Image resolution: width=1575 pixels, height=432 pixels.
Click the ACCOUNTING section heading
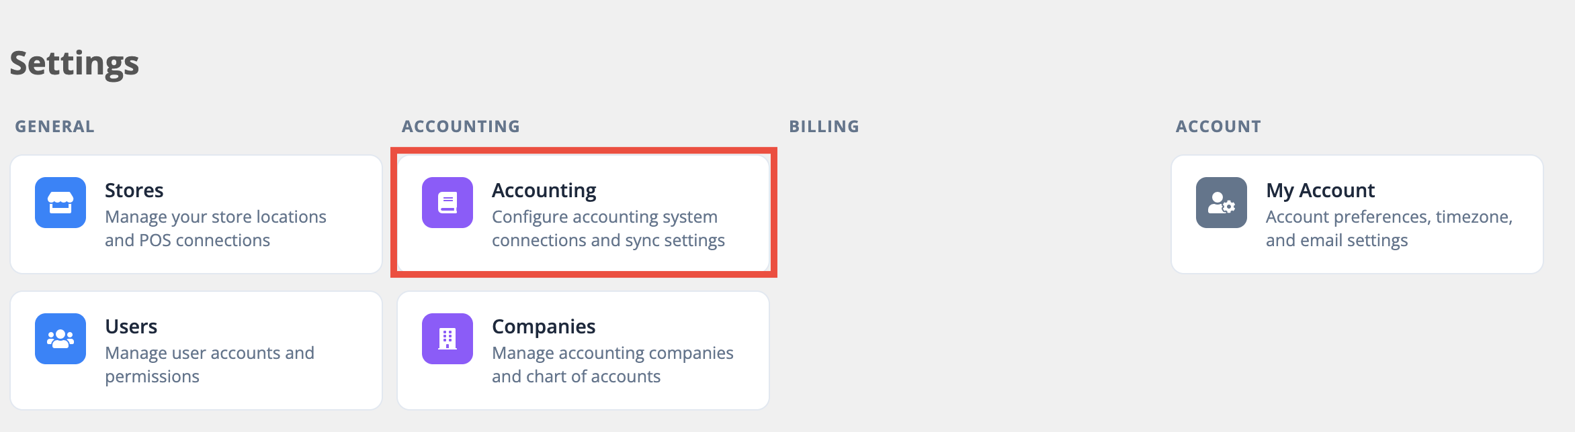point(461,127)
